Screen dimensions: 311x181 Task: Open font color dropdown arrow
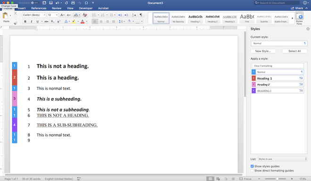tap(87, 21)
